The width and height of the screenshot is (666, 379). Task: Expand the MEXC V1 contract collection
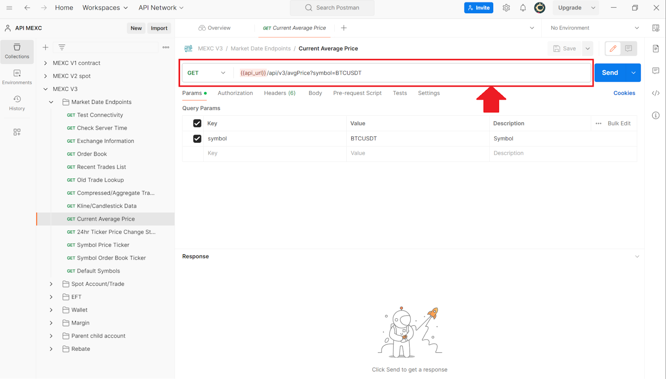(45, 63)
